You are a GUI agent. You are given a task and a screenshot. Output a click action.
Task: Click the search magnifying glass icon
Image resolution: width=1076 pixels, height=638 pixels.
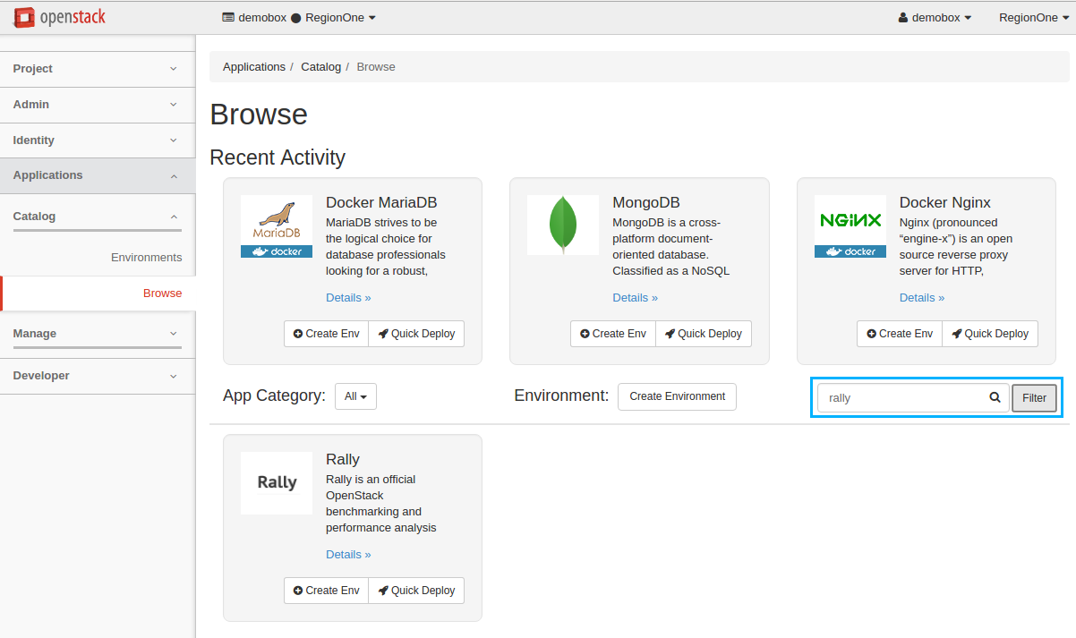point(994,397)
